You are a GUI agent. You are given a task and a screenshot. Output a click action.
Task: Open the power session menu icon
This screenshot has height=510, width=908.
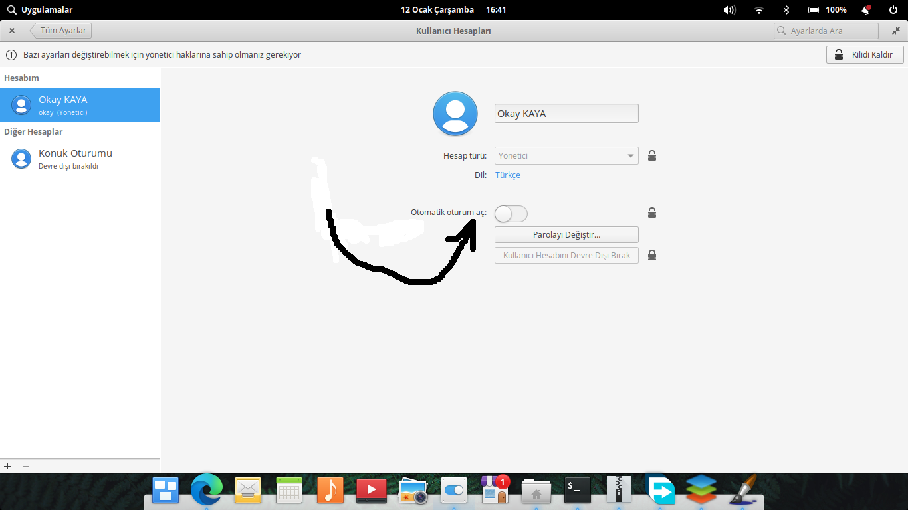click(893, 10)
